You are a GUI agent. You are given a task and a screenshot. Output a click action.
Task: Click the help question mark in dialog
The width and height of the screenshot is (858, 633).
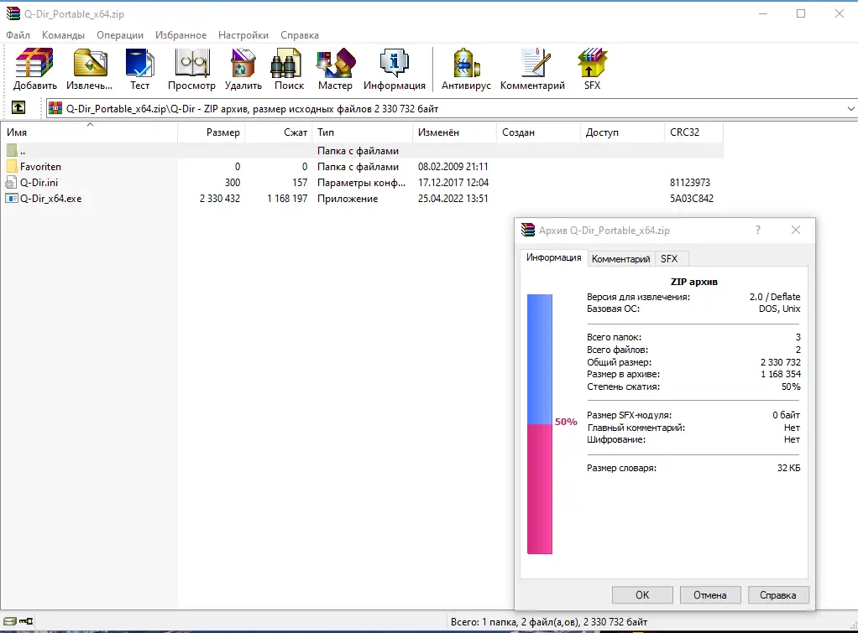tap(758, 230)
